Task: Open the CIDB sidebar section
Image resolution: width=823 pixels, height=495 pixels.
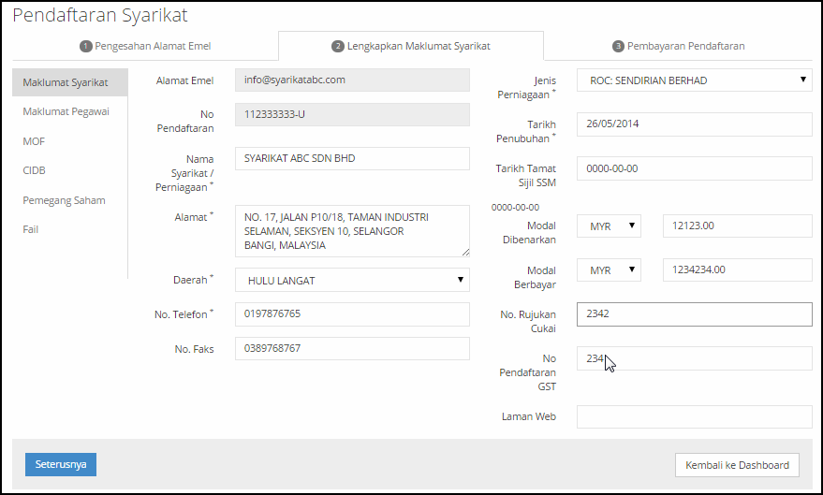Action: point(35,170)
